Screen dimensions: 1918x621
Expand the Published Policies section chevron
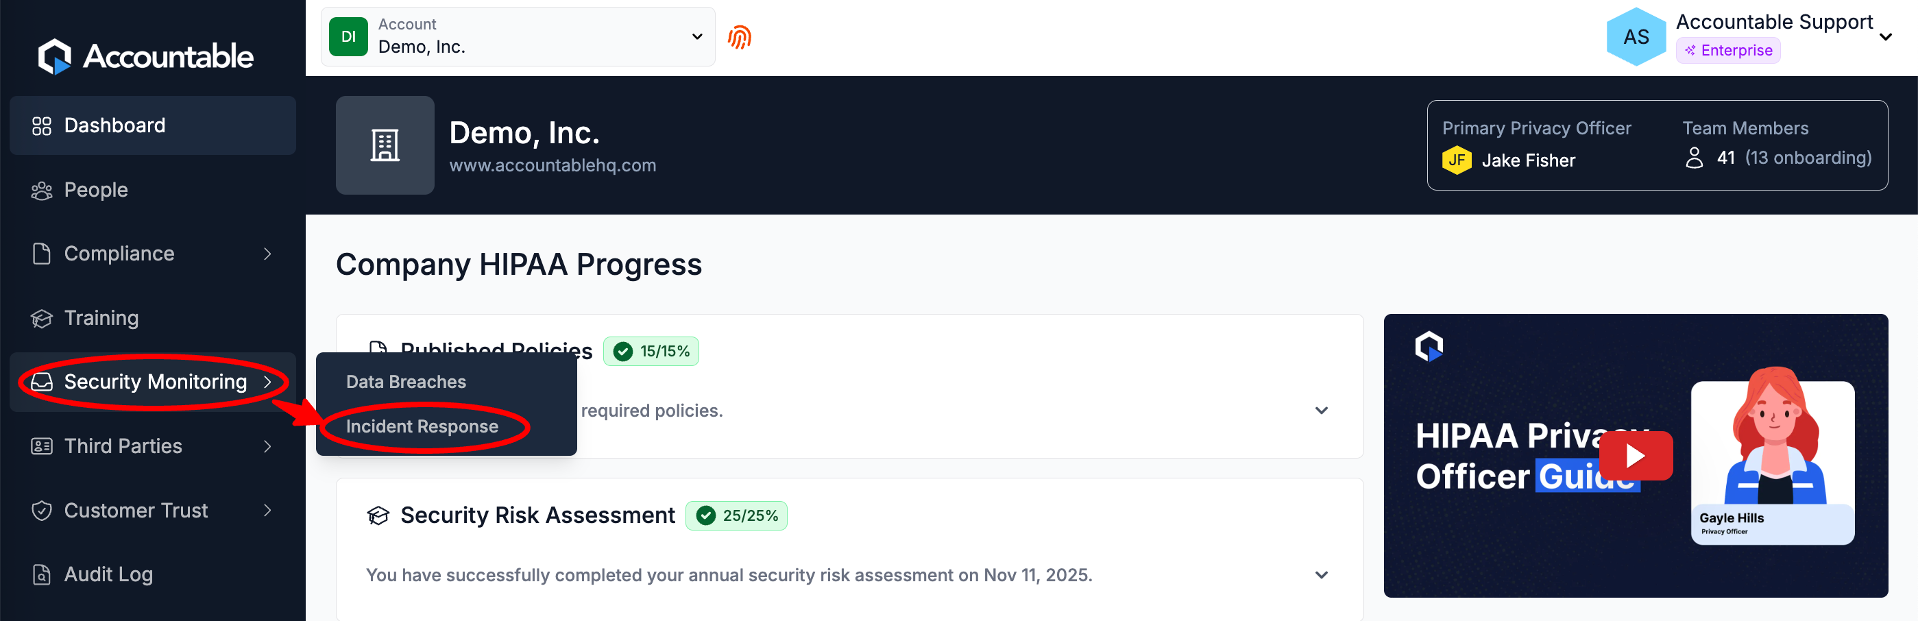tap(1321, 411)
